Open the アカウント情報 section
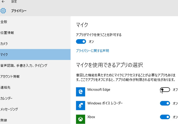The image size is (178, 124). 35,76
